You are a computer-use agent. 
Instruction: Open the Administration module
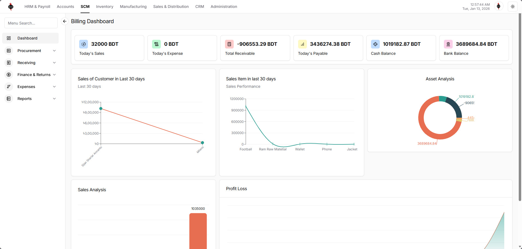click(224, 7)
